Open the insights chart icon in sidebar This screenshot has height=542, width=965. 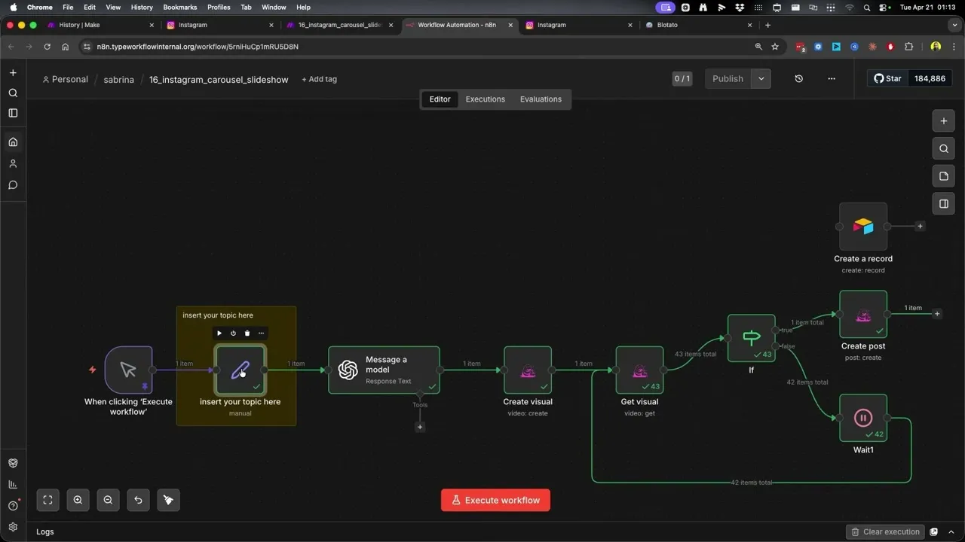tap(13, 484)
